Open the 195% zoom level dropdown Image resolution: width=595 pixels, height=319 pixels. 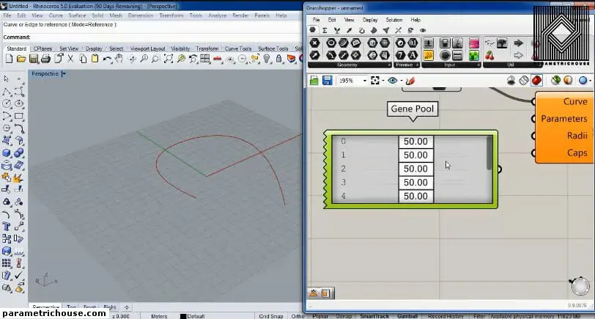[363, 81]
